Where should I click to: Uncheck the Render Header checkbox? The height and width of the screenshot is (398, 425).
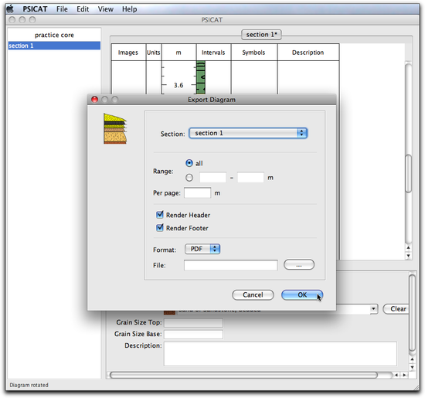[x=160, y=214]
